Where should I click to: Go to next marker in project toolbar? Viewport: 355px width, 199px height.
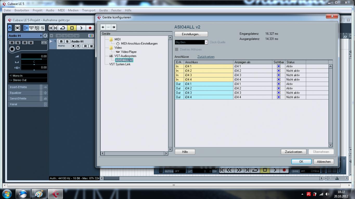point(55,28)
